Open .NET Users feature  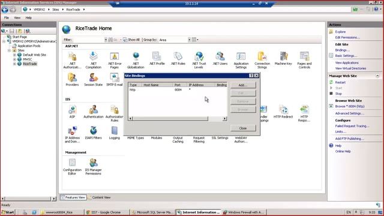pyautogui.click(x=220, y=59)
